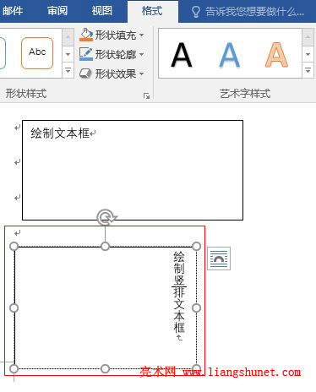Screen dimensions: 316x392
Task: Apply the black plain WordArt style A
Action: tap(182, 55)
